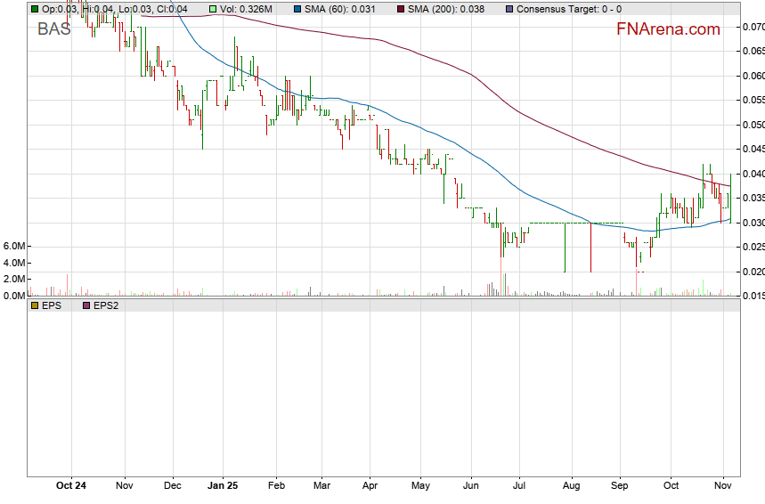Open the FNArena.com watermark link
This screenshot has width=765, height=504.
coord(668,29)
